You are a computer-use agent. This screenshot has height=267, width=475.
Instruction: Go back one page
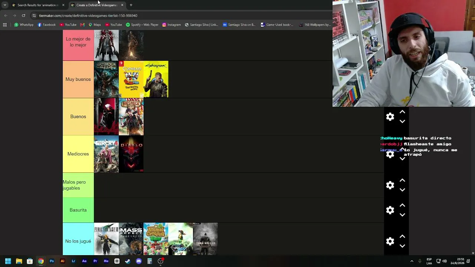pyautogui.click(x=6, y=16)
